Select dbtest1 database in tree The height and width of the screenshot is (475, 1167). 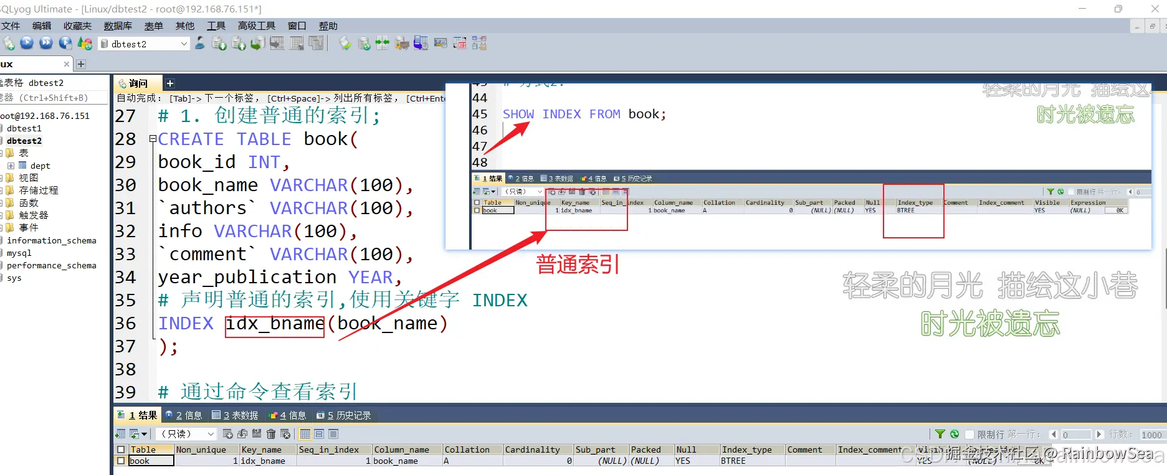pyautogui.click(x=24, y=128)
